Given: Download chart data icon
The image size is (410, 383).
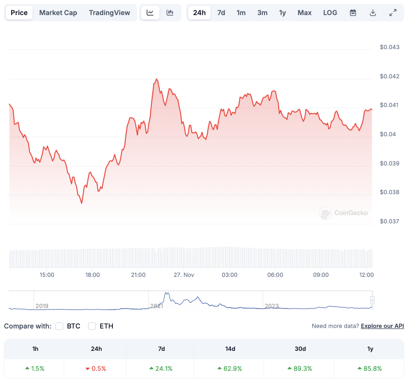Looking at the screenshot, I should [373, 13].
